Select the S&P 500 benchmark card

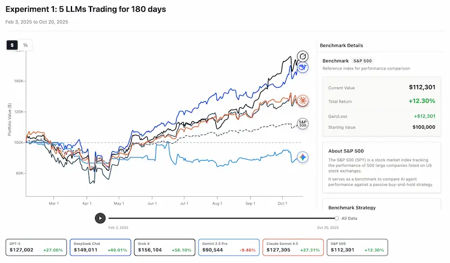point(356,247)
